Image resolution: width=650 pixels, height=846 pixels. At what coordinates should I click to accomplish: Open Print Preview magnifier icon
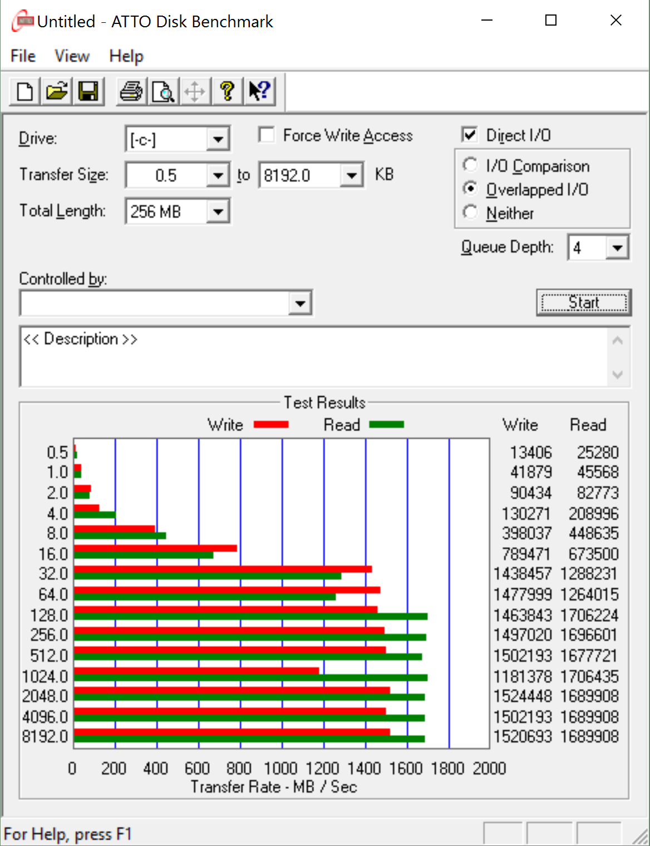pyautogui.click(x=163, y=91)
